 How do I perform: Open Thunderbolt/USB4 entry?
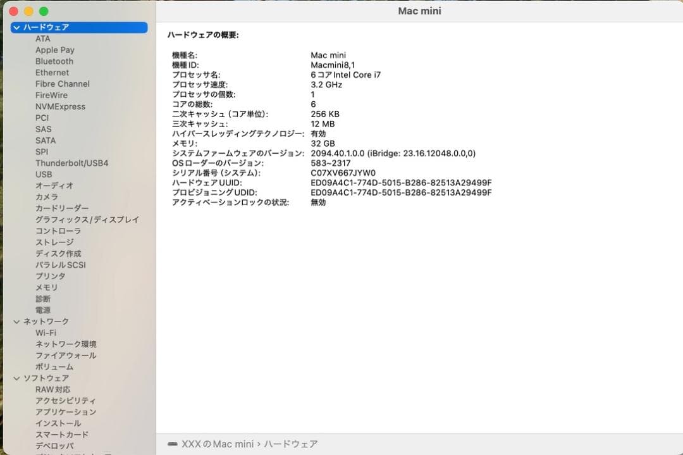tap(72, 163)
